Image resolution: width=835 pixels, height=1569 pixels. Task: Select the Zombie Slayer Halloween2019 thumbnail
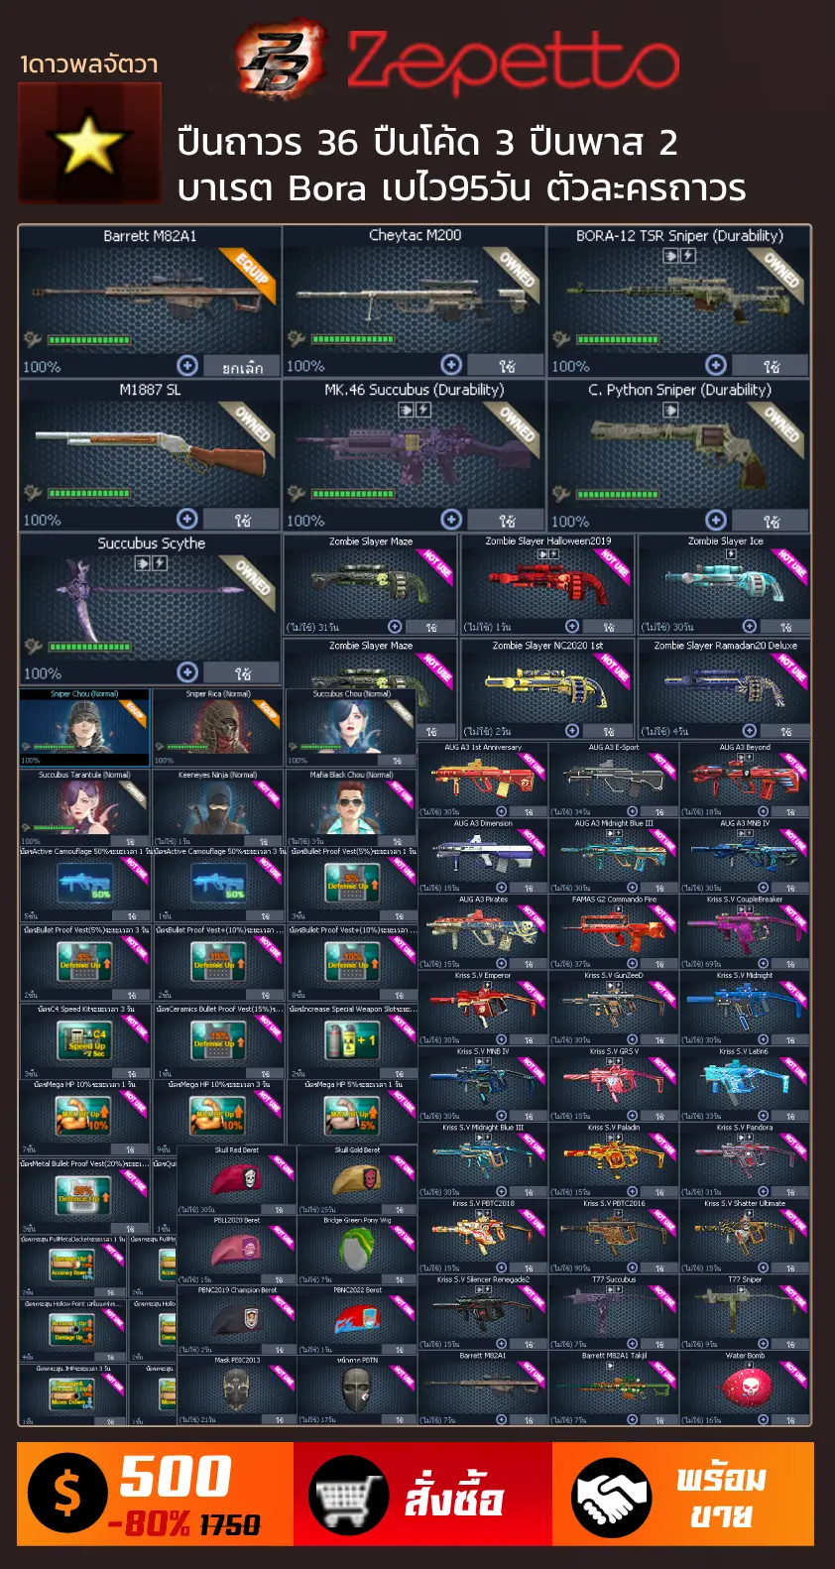[x=547, y=584]
